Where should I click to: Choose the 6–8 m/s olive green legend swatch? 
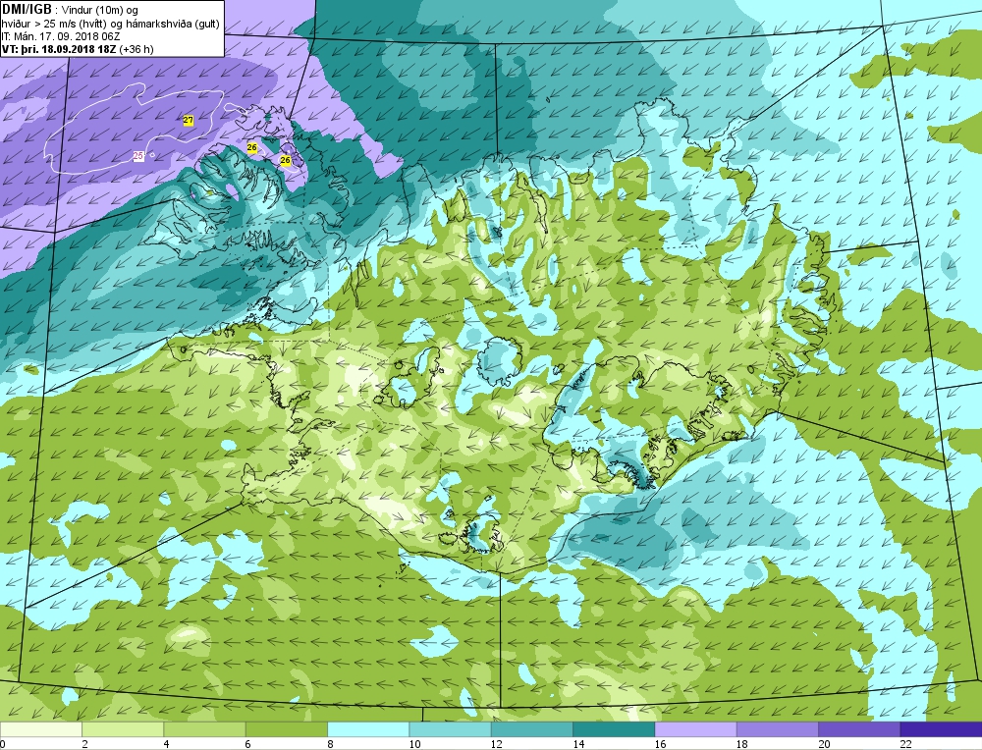click(286, 729)
